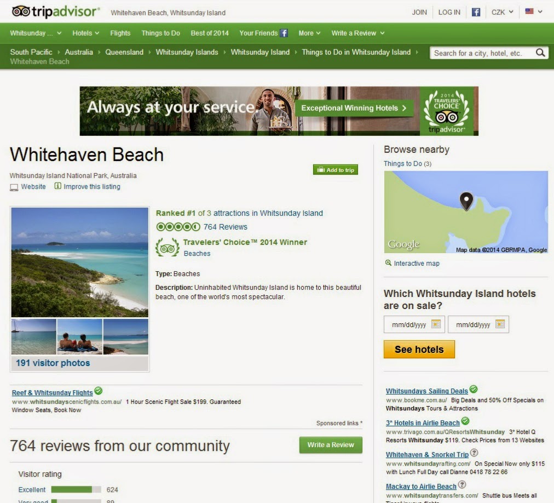Click the JOIN link
This screenshot has width=554, height=503.
tap(419, 13)
